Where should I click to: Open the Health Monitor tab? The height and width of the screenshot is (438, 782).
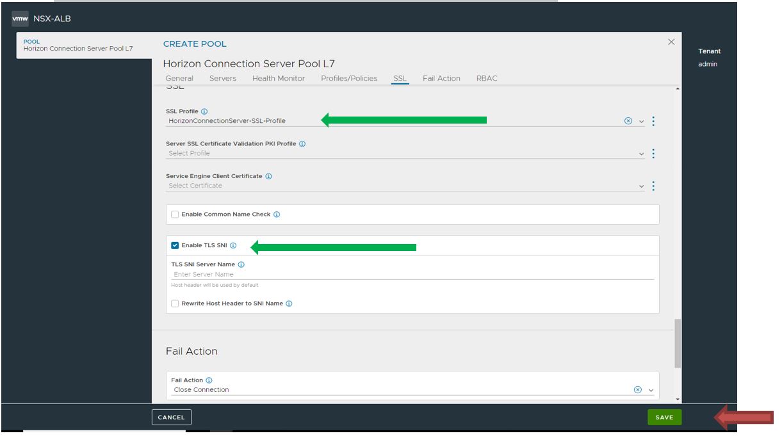tap(279, 78)
